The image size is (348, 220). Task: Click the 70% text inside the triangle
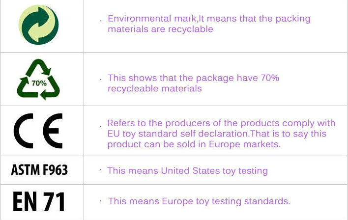(39, 83)
